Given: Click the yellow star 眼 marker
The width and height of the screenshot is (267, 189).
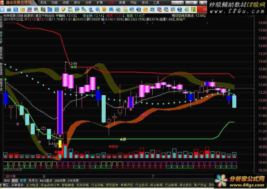Looking at the screenshot, I should pyautogui.click(x=123, y=139).
